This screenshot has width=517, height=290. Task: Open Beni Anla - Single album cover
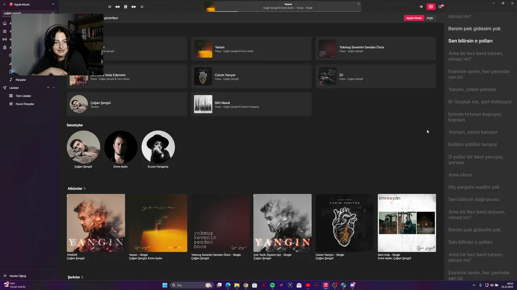[407, 223]
